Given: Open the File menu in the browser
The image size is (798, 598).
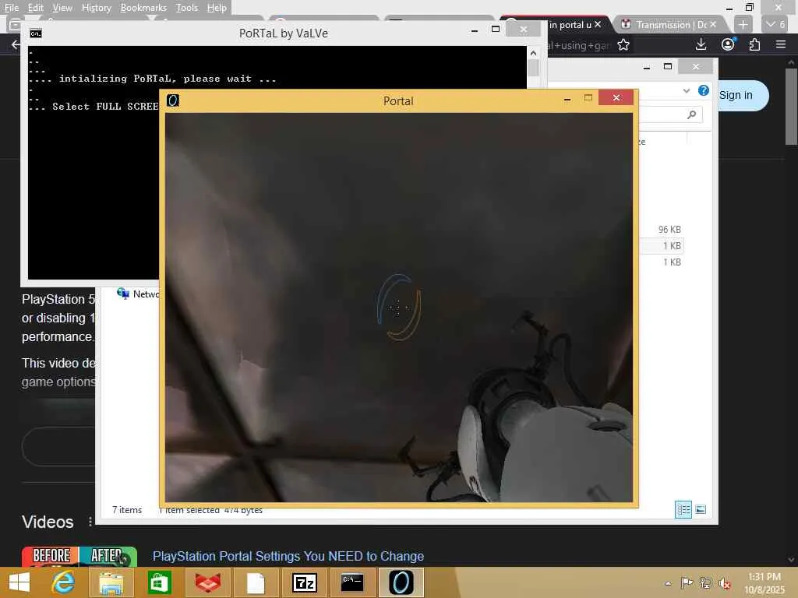Looking at the screenshot, I should (x=11, y=8).
